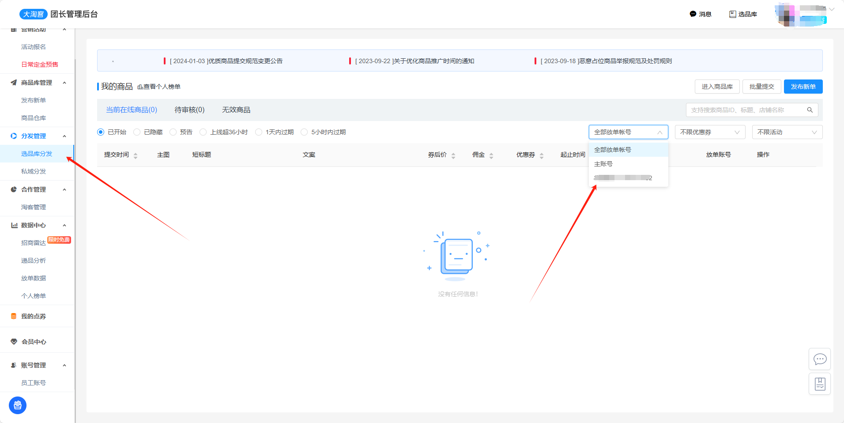Click the 批量提交 button
844x423 pixels.
point(761,87)
